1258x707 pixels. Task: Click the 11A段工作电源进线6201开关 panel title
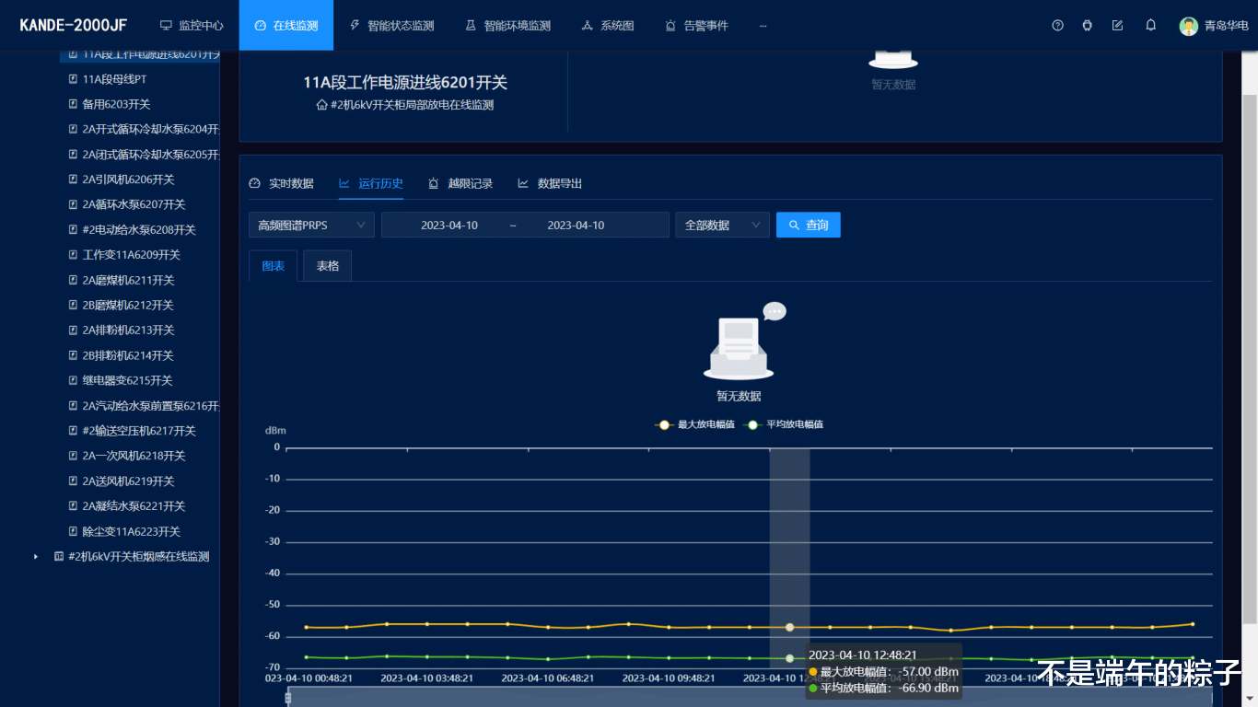(x=405, y=83)
